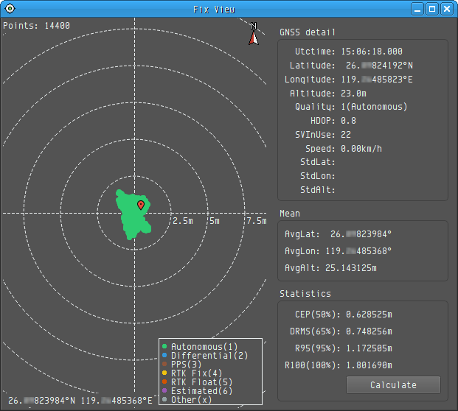Click the yellow RTK Fix legend dot
This screenshot has width=458, height=411.
(164, 373)
